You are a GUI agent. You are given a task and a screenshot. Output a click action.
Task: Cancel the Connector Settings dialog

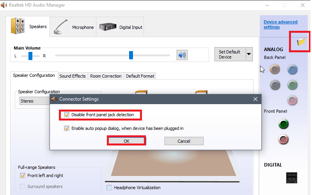(x=184, y=141)
